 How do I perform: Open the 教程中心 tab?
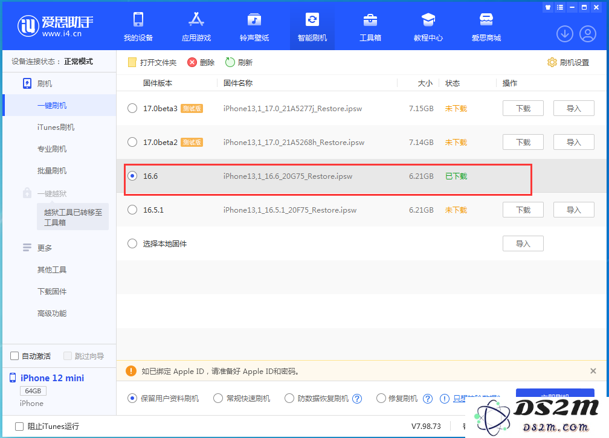428,27
